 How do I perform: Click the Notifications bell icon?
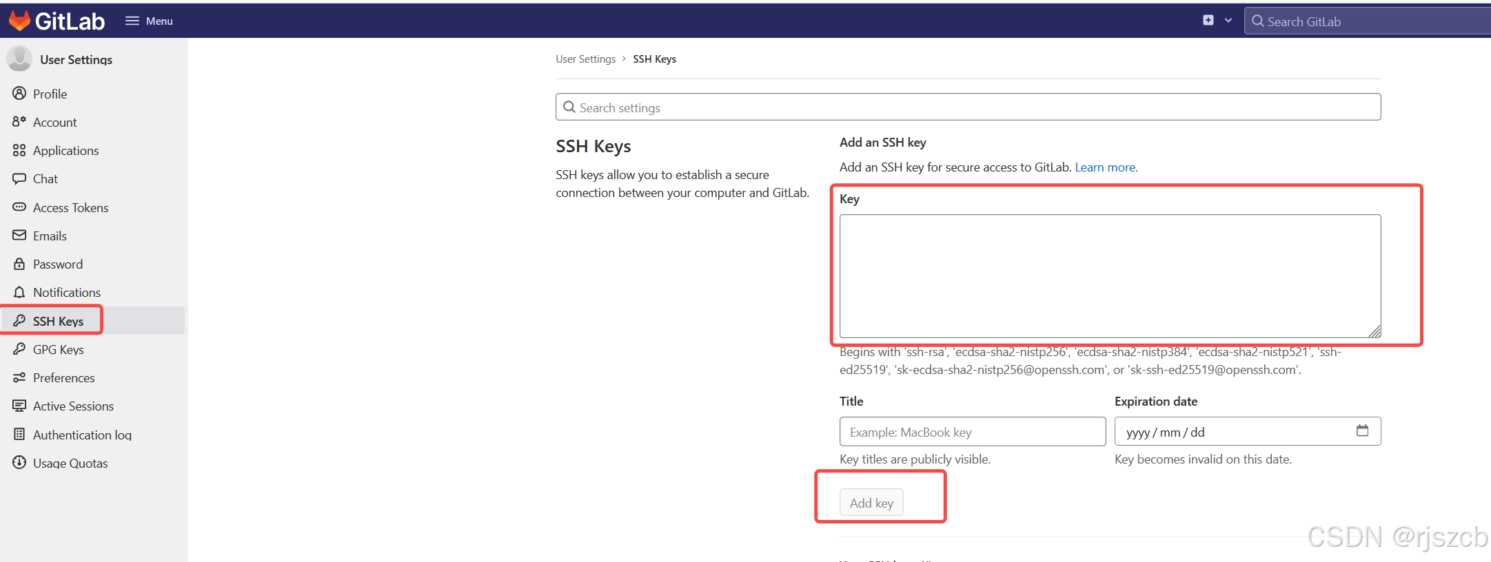[x=19, y=292]
